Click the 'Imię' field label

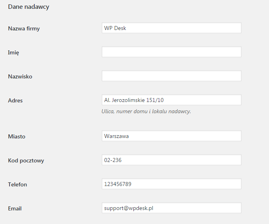14,52
